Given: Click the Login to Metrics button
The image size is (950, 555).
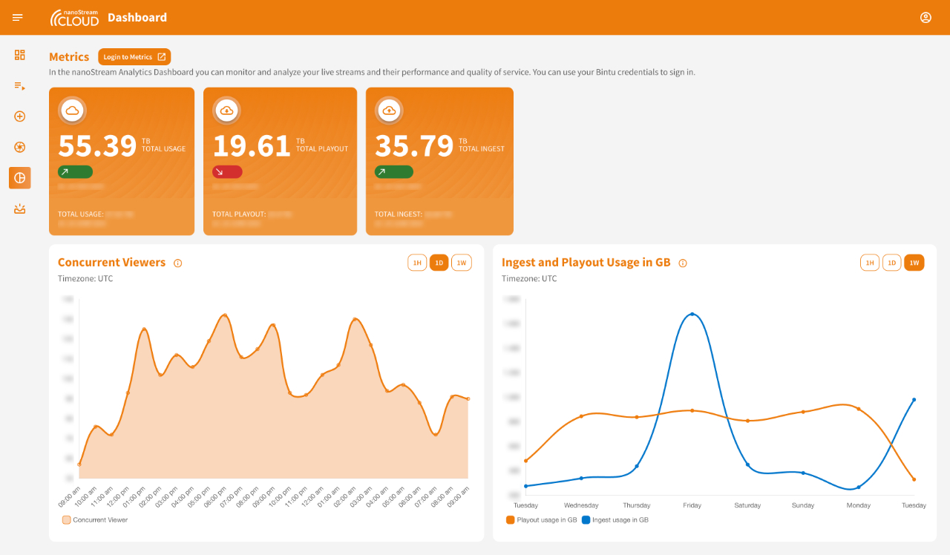Looking at the screenshot, I should point(134,57).
